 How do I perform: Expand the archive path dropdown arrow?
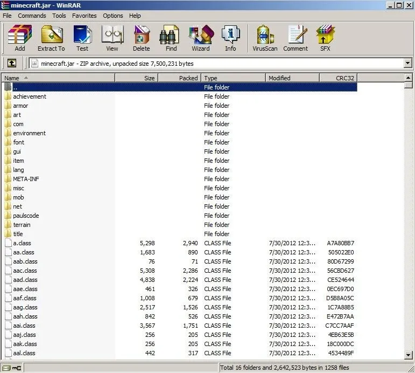tap(407, 63)
